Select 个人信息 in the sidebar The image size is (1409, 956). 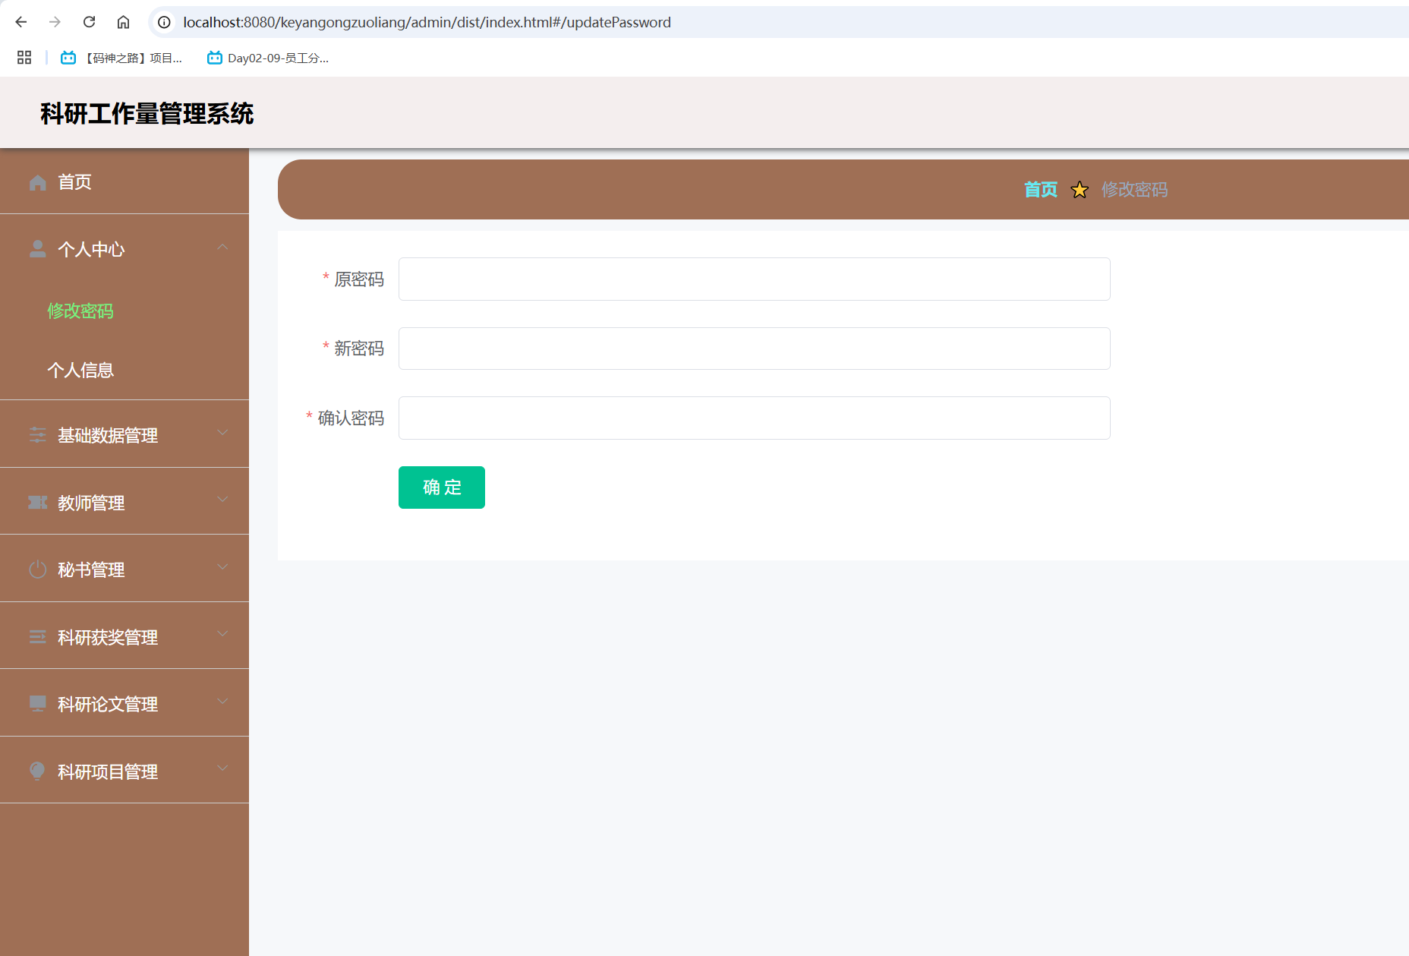click(x=80, y=370)
